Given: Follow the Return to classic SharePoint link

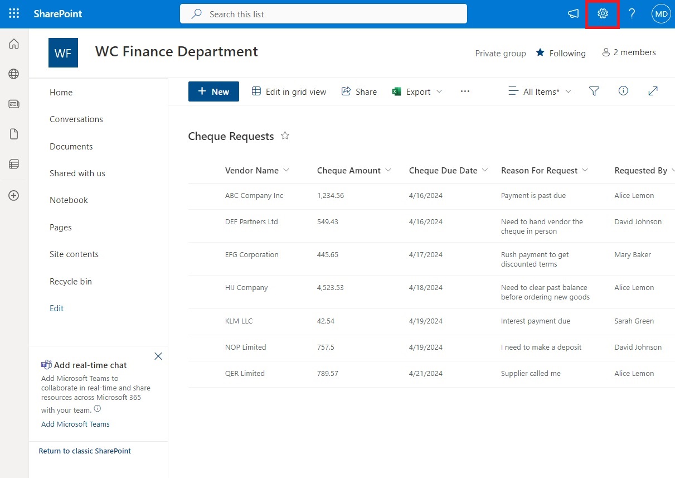Looking at the screenshot, I should (x=85, y=451).
